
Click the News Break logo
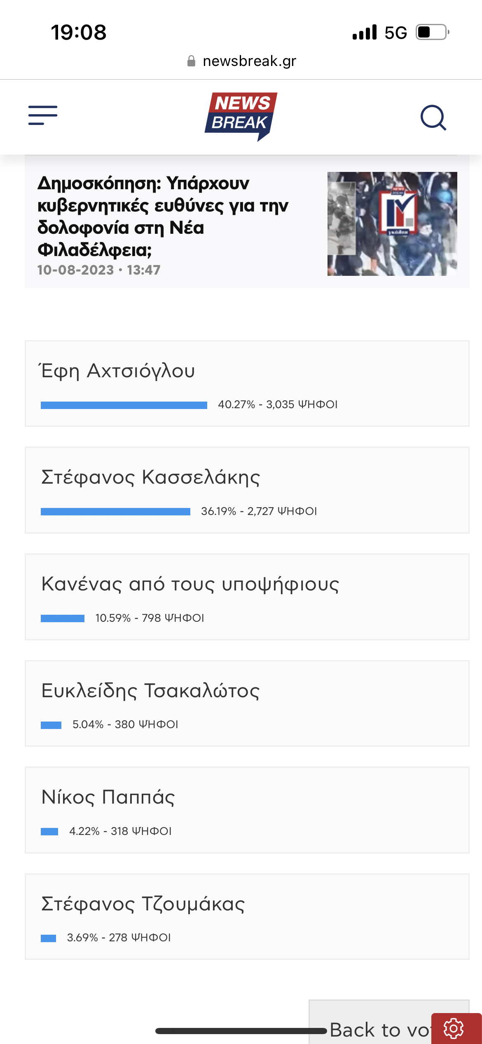pos(241,116)
